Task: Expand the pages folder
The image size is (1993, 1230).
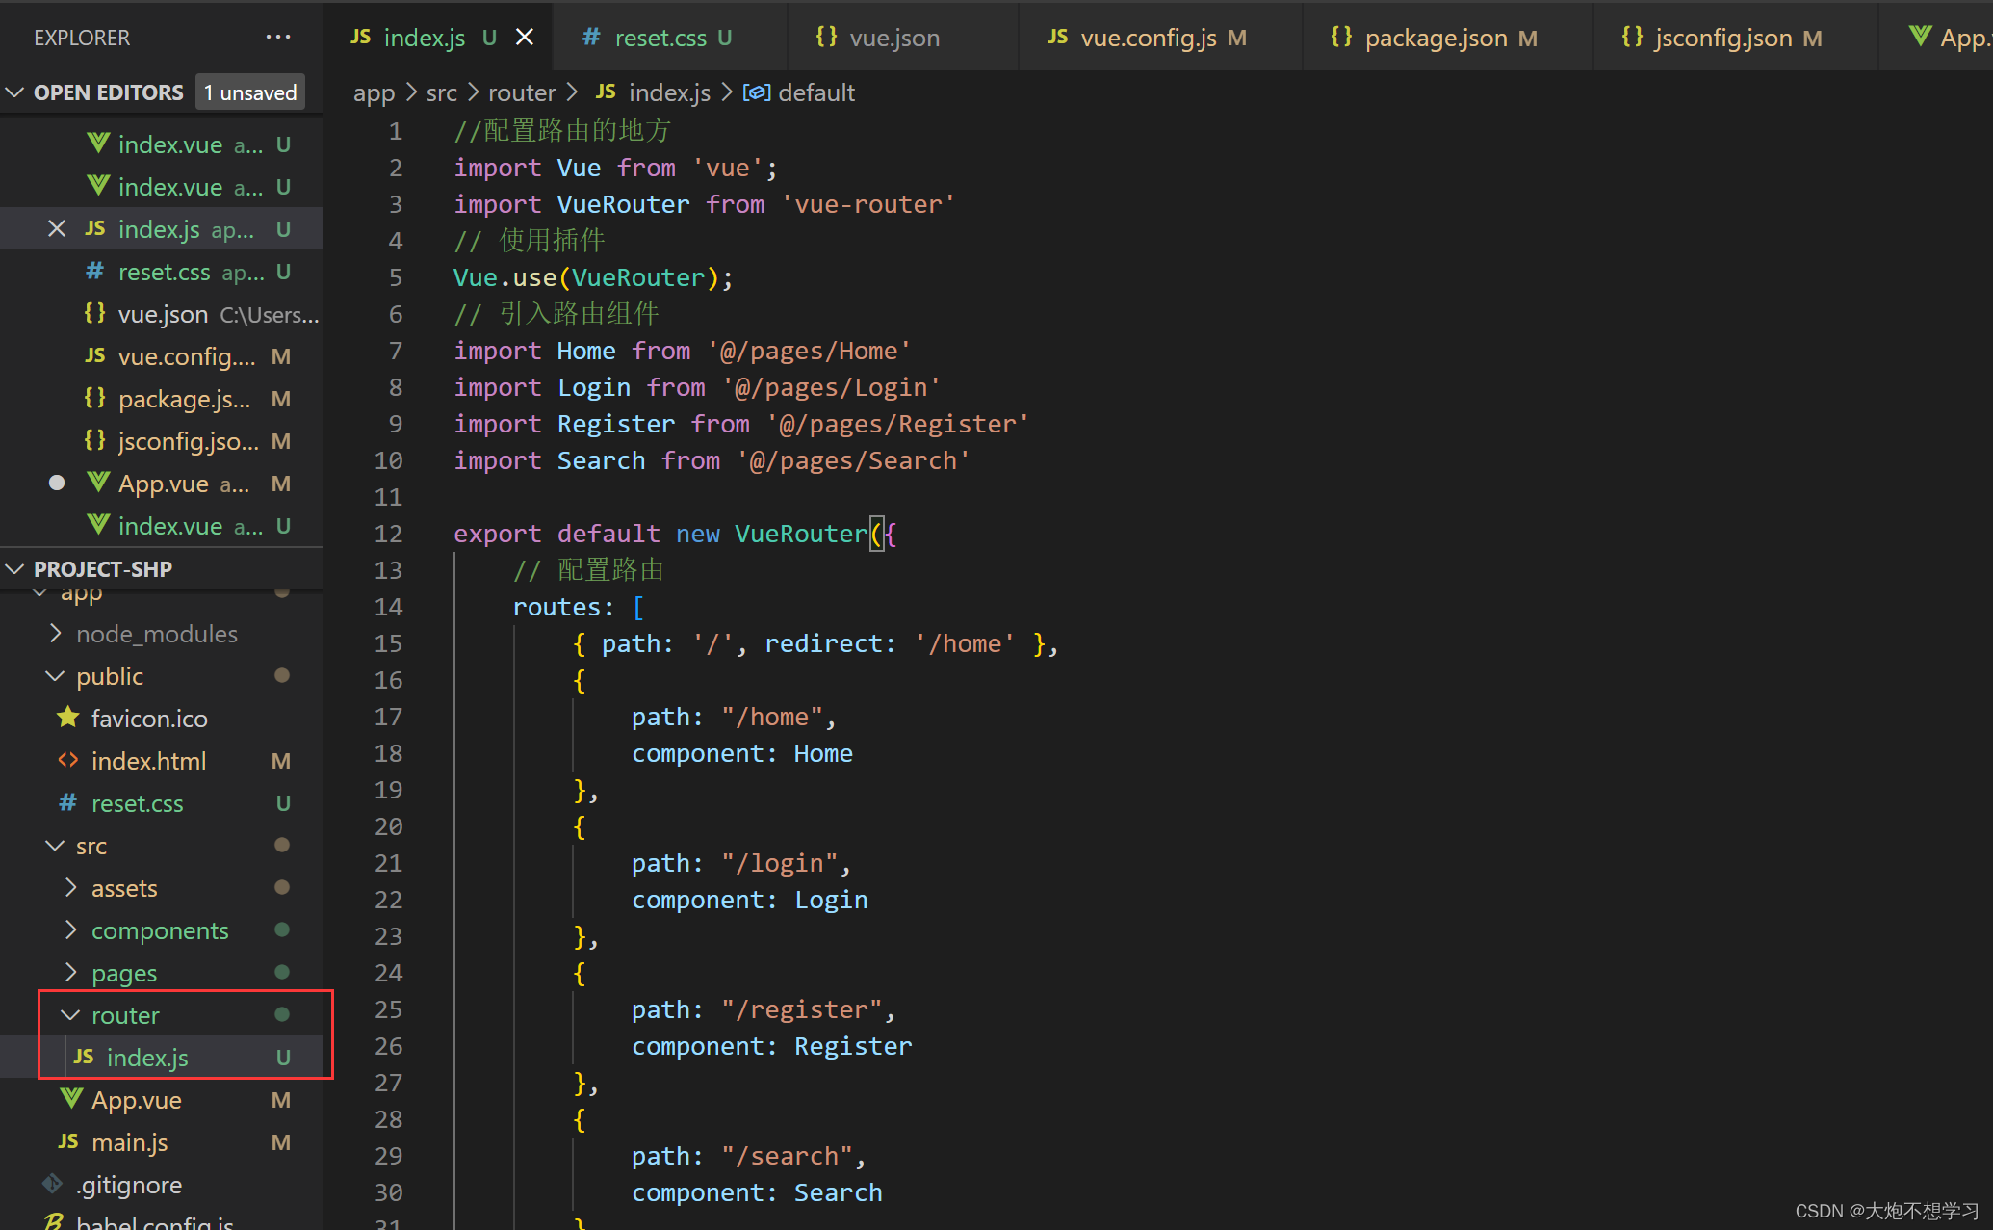Action: pyautogui.click(x=70, y=972)
